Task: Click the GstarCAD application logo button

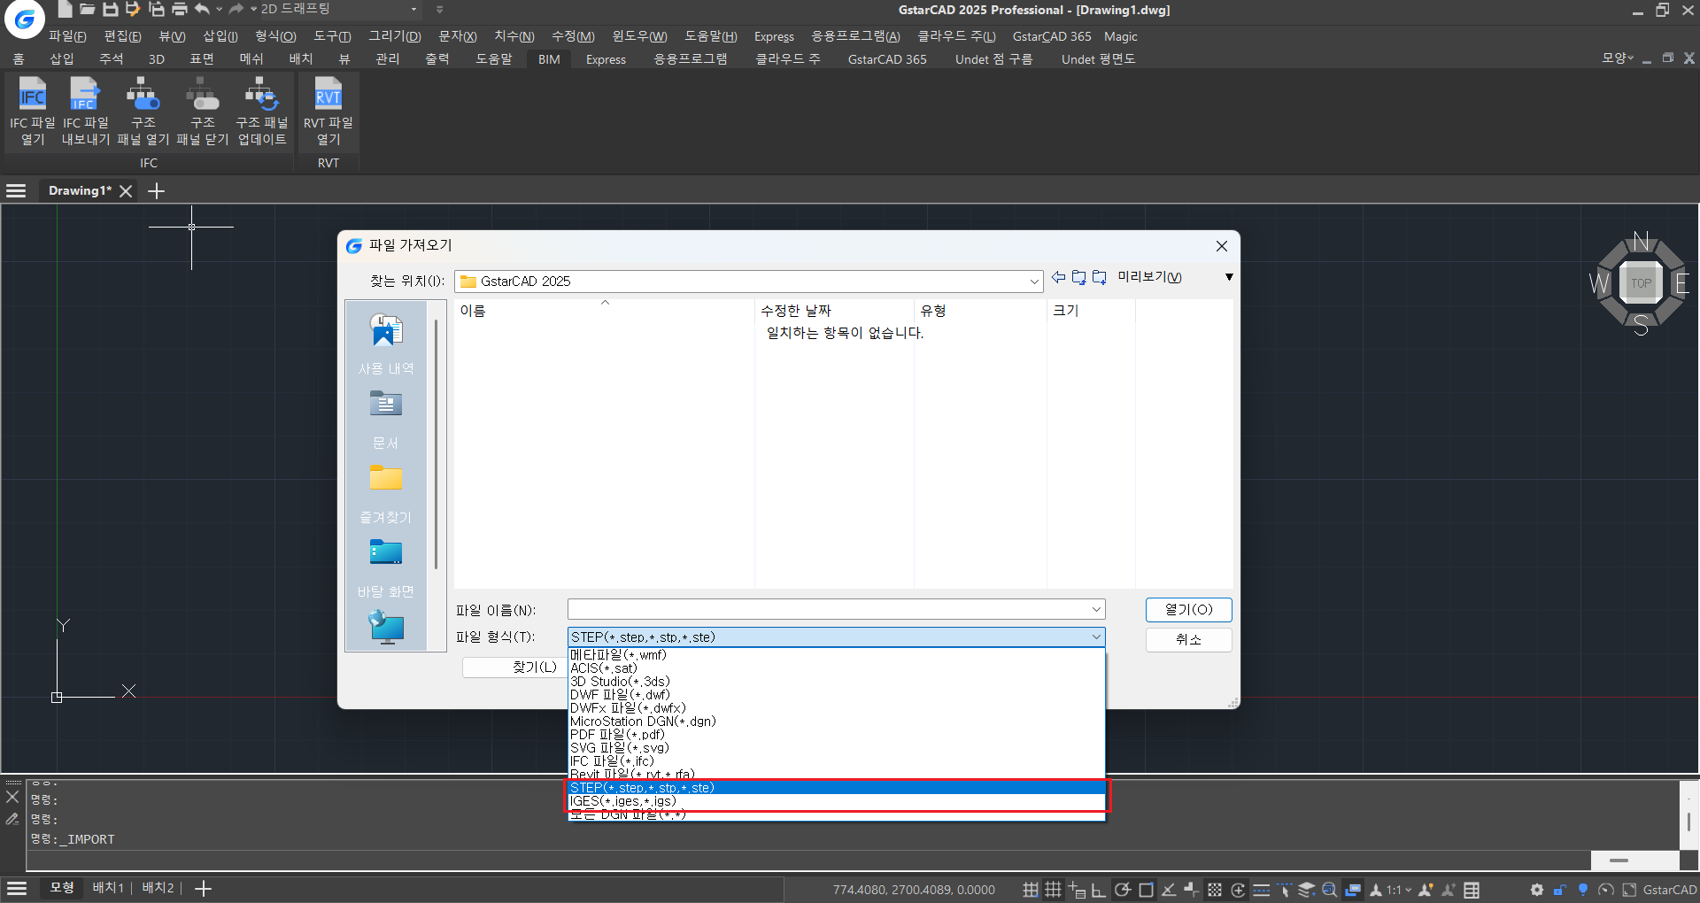Action: [x=25, y=19]
